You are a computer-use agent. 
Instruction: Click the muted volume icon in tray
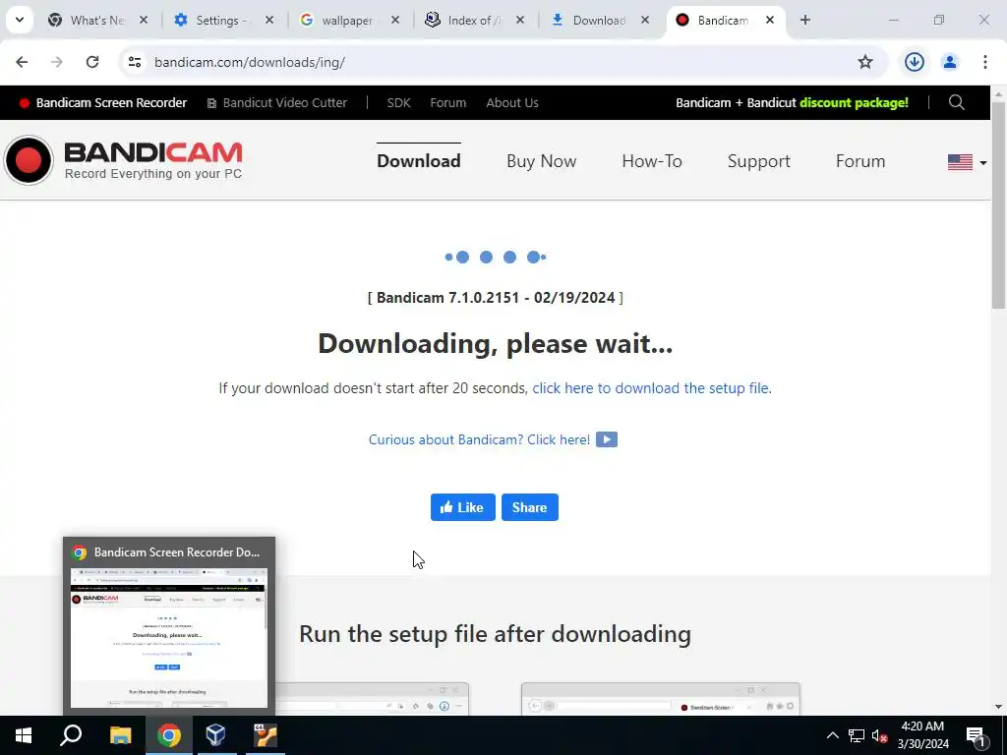point(879,735)
